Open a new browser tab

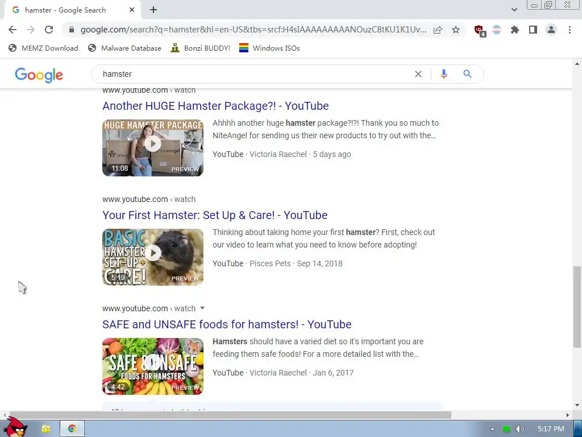pyautogui.click(x=153, y=10)
